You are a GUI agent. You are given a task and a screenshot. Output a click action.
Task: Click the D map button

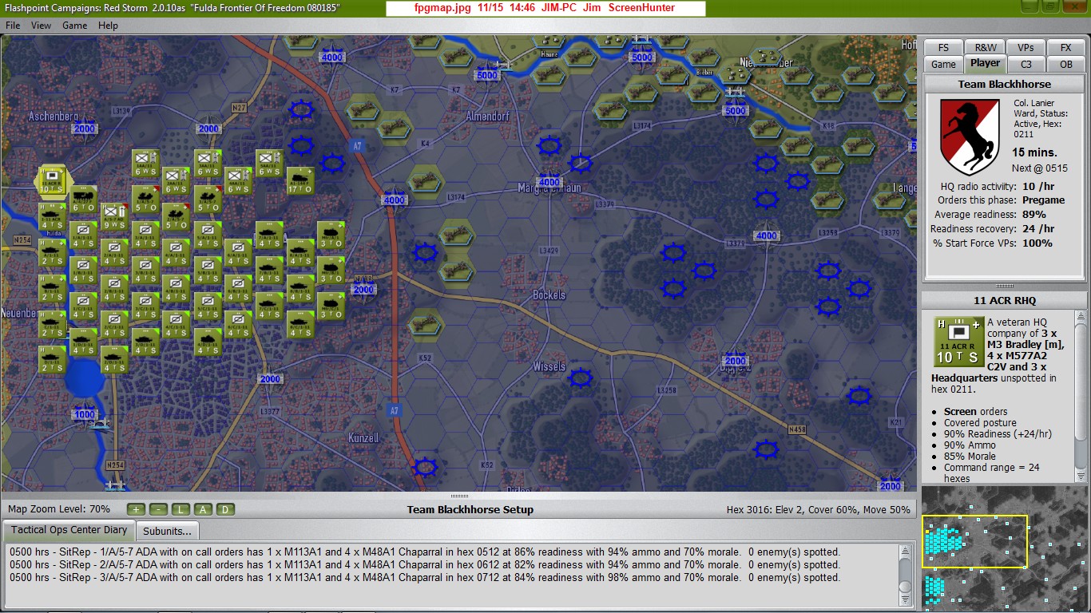point(225,509)
